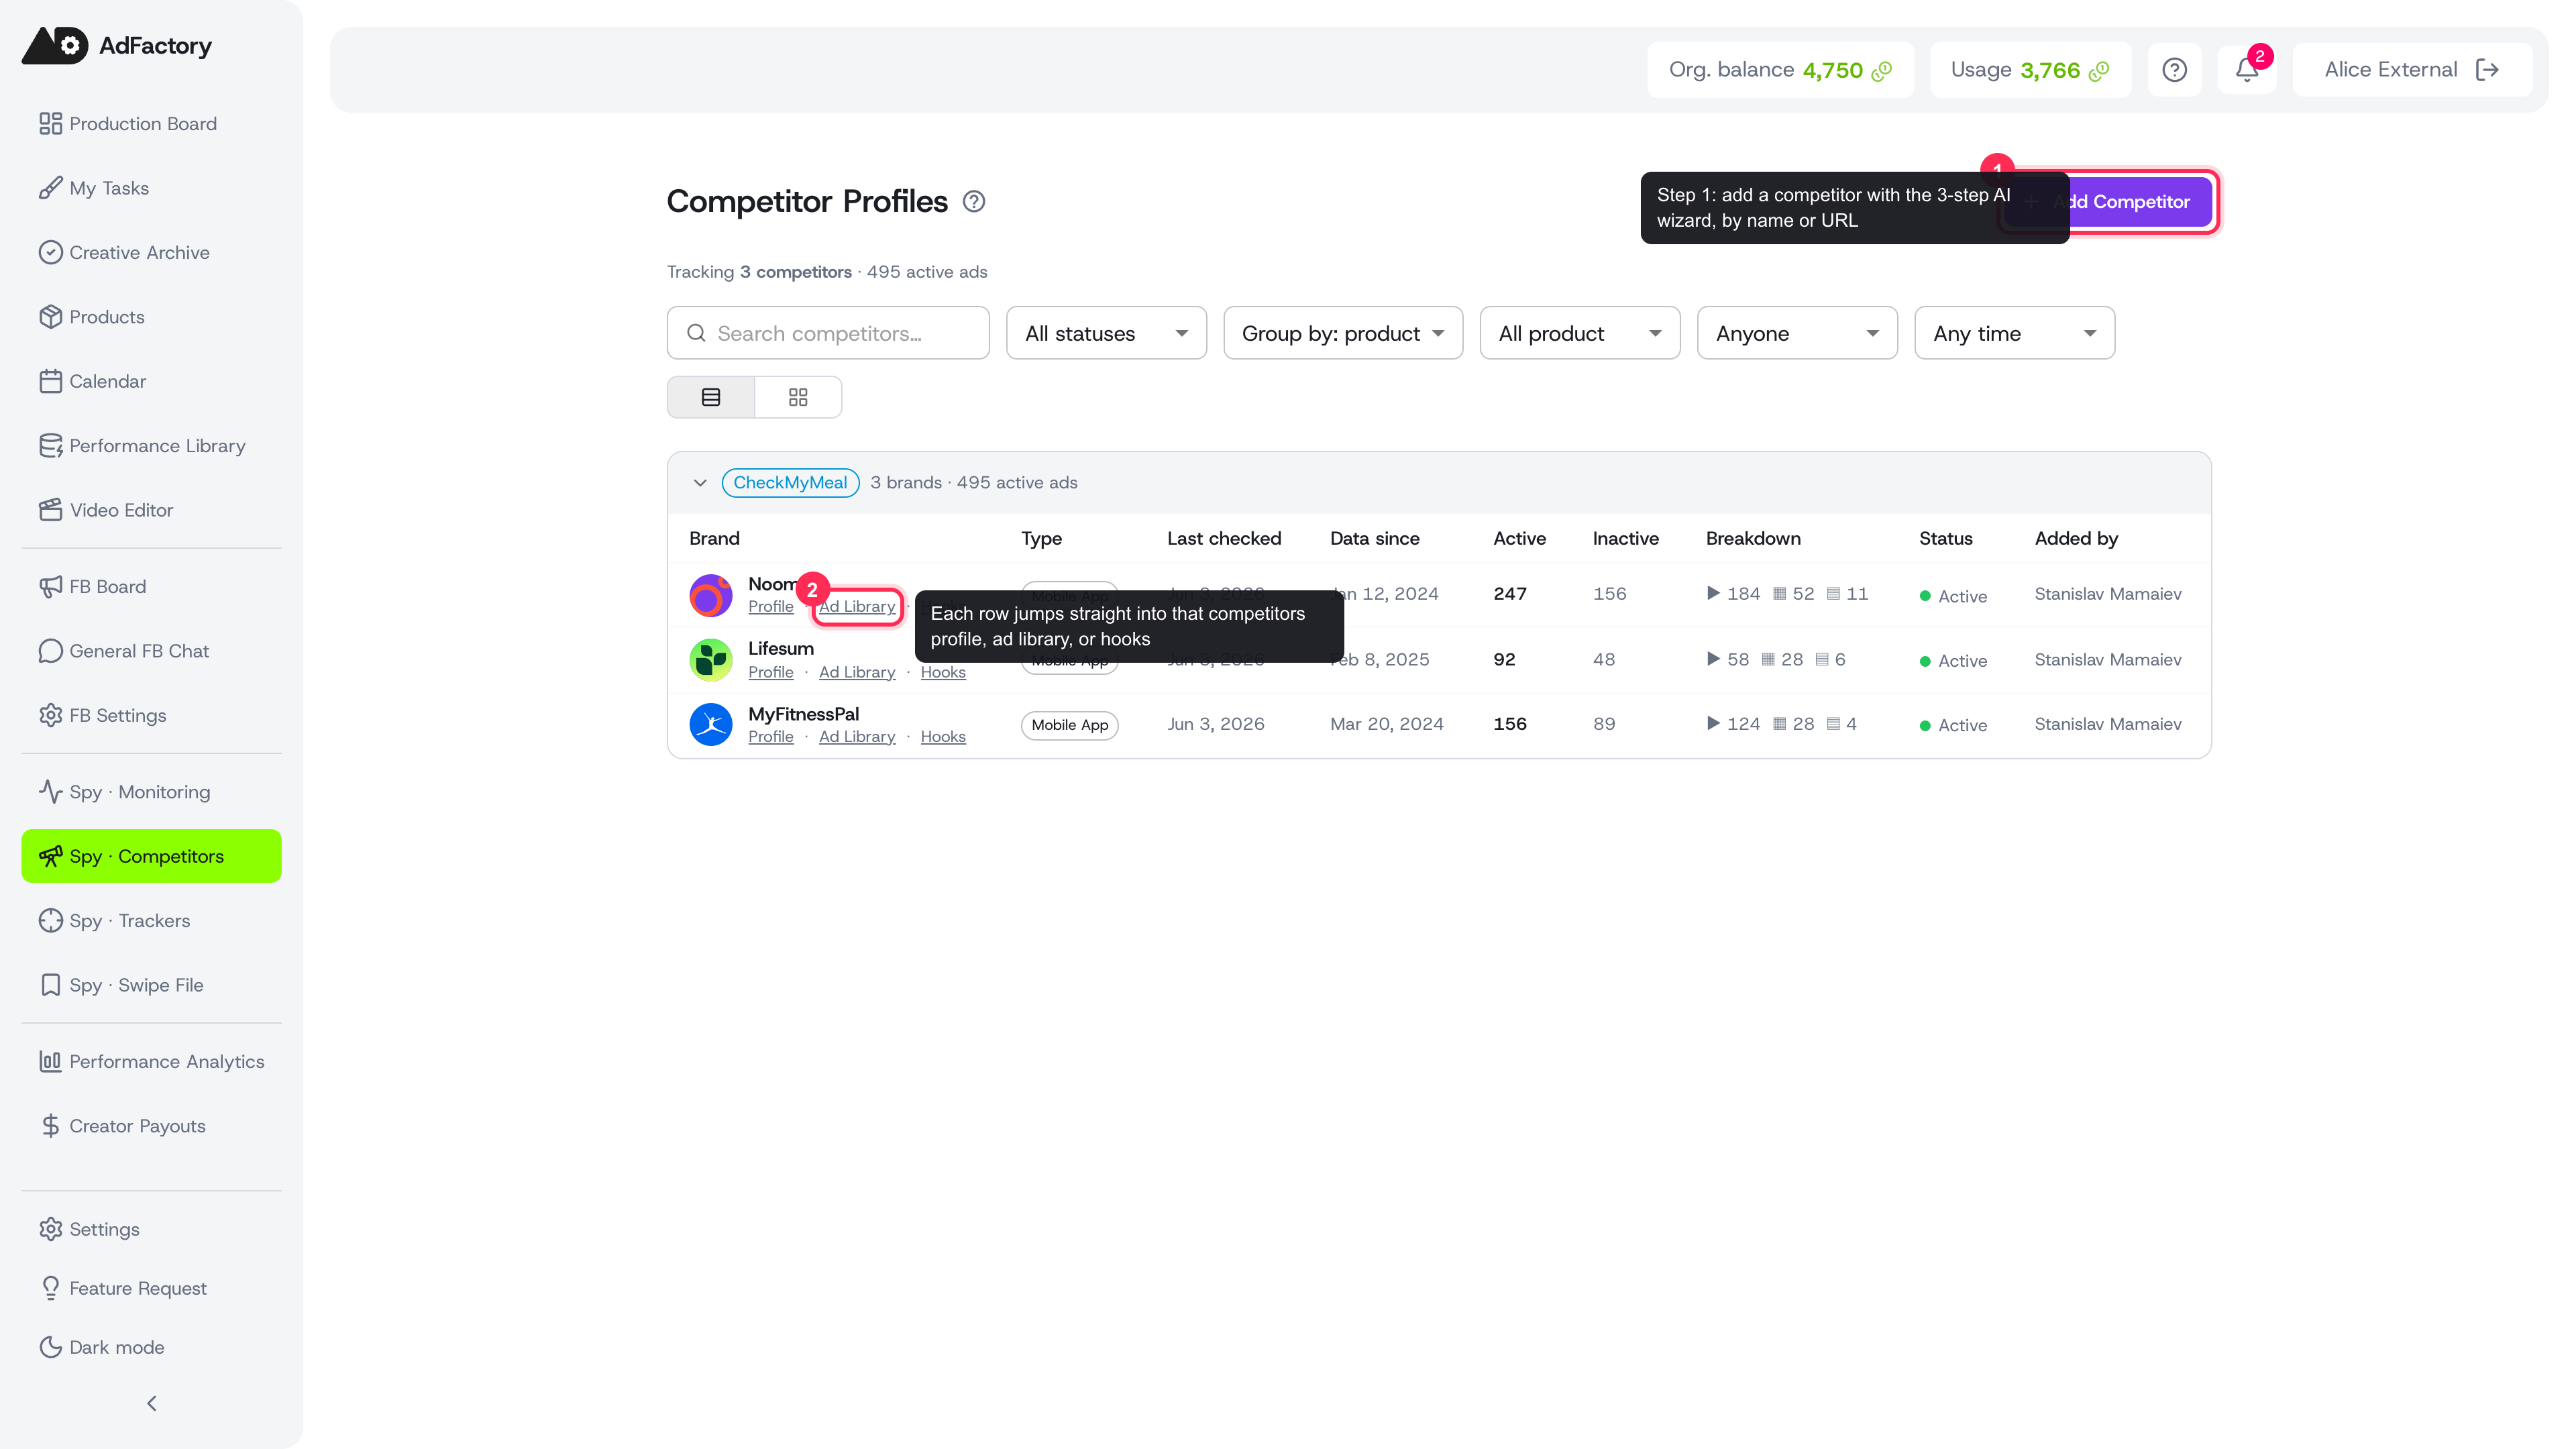The width and height of the screenshot is (2576, 1449).
Task: Click the Brand column header
Action: coord(714,539)
